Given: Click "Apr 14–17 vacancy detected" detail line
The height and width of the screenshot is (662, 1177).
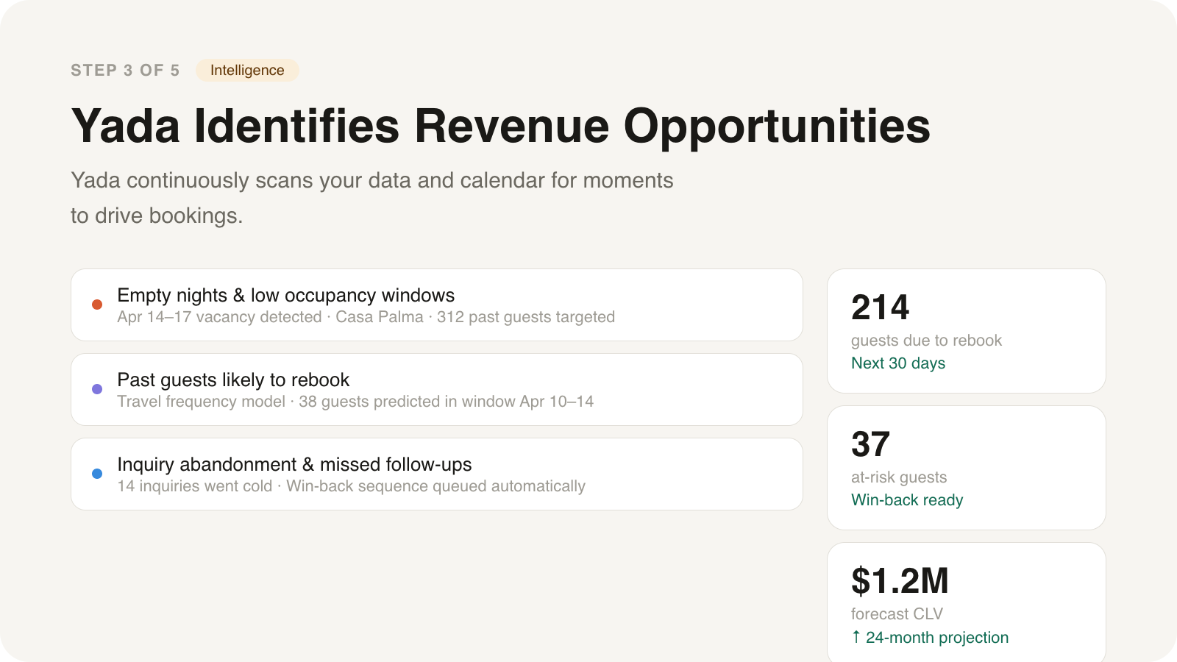Looking at the screenshot, I should tap(366, 317).
